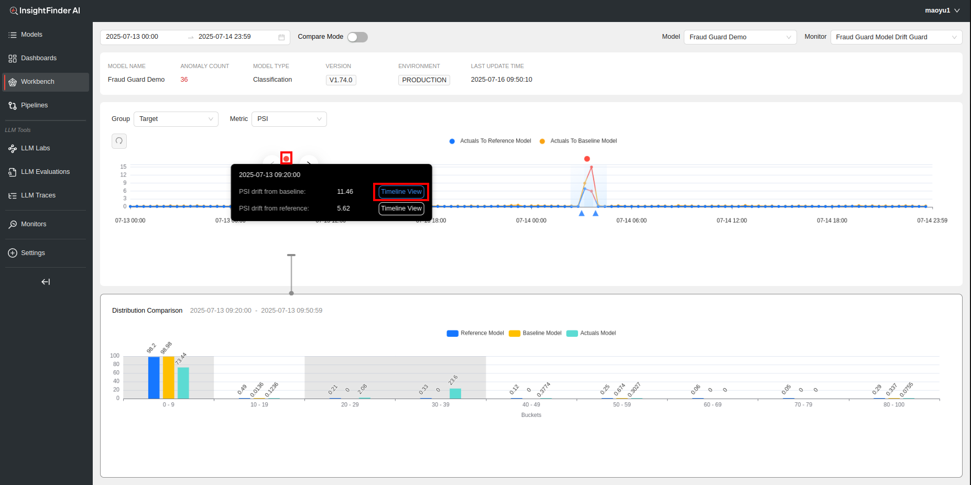Screen dimensions: 971x485
Task: Click the Monitors magnifier icon
Action: point(13,224)
